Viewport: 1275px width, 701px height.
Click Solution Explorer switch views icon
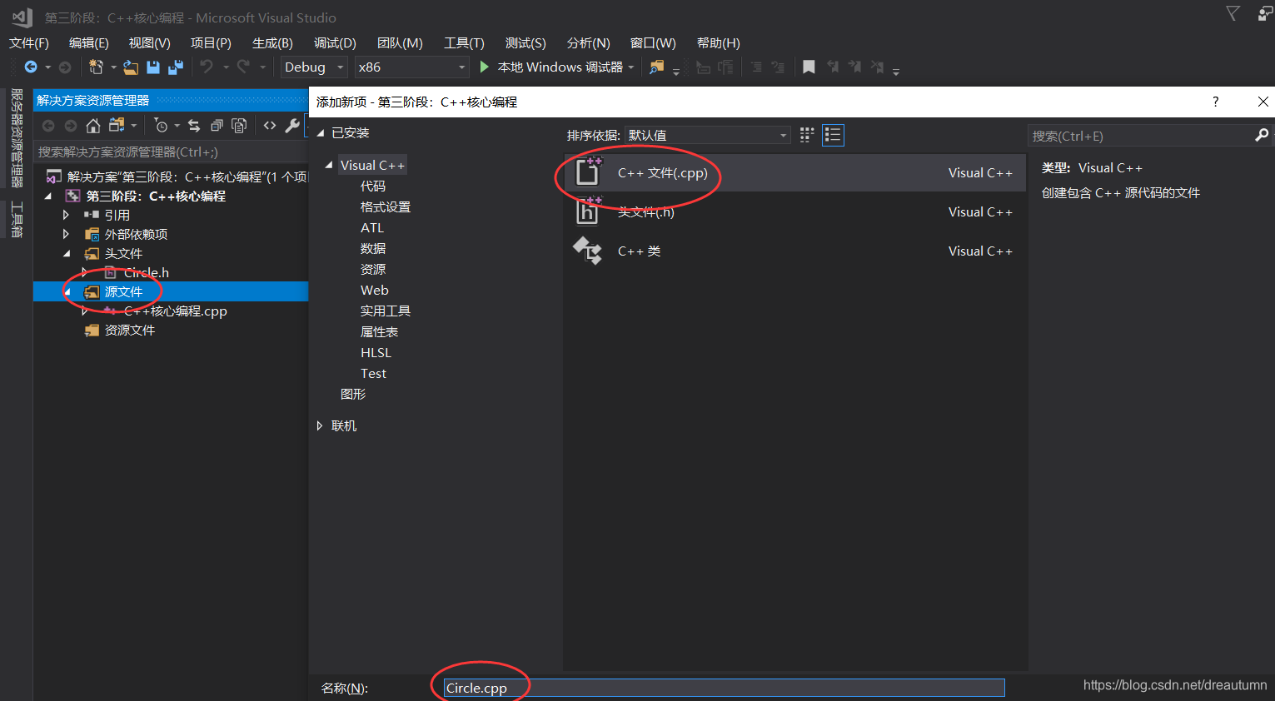(117, 126)
